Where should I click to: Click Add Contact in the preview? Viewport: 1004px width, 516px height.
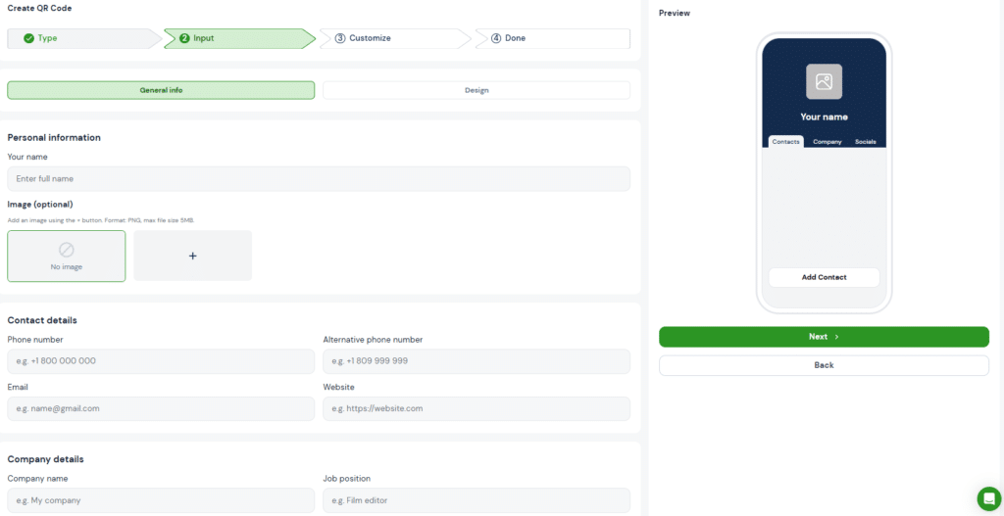click(824, 277)
